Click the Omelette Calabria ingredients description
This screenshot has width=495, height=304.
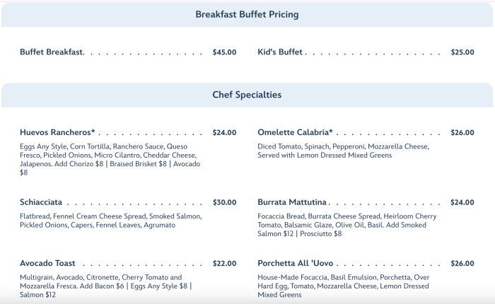(343, 151)
